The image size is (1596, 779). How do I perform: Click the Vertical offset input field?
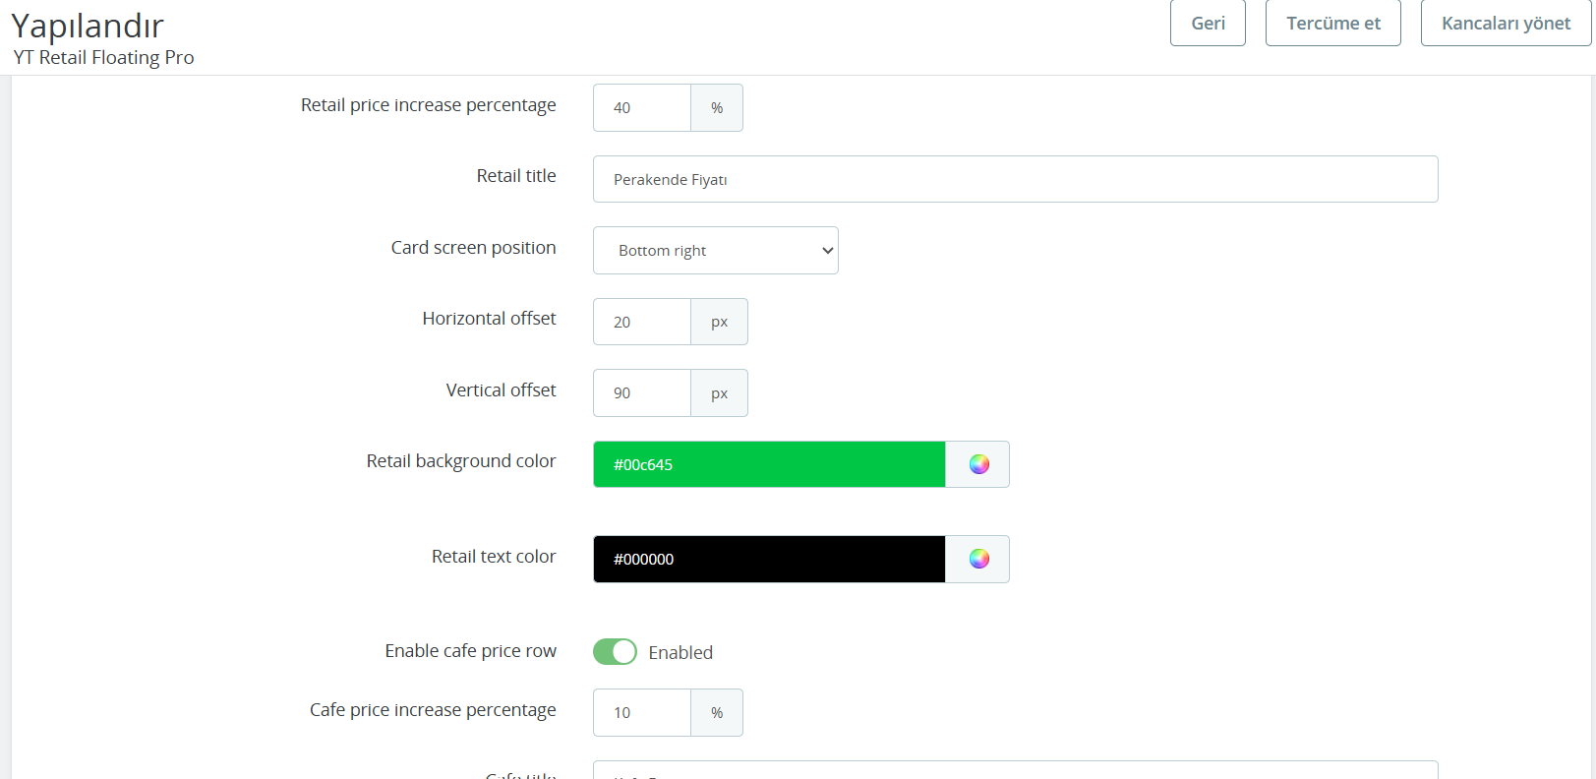pos(642,393)
